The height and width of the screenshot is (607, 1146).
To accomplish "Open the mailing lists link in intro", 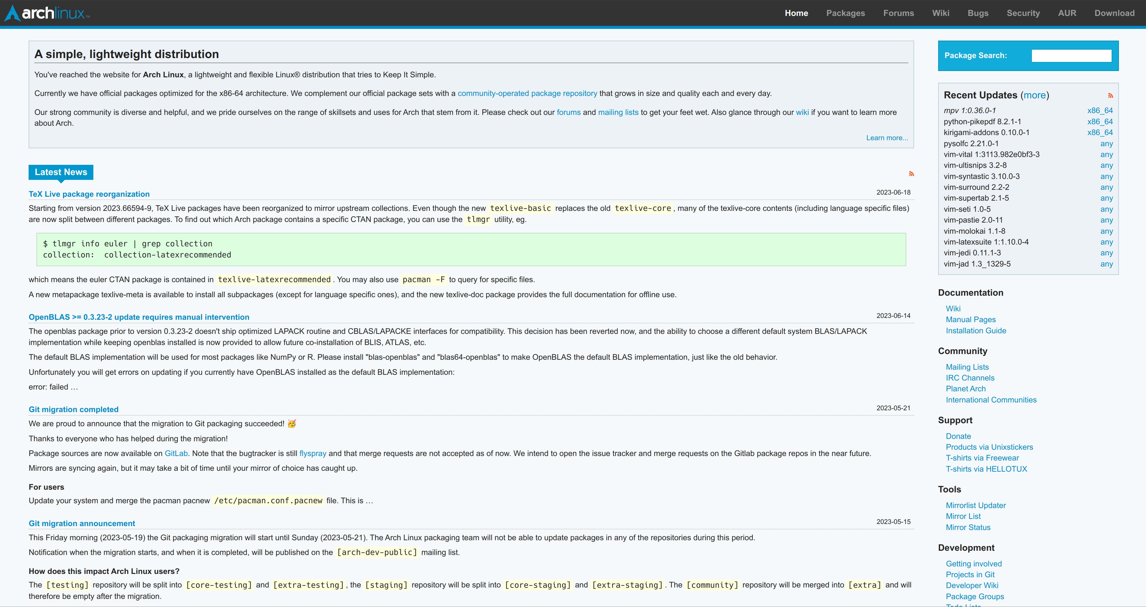I will (x=618, y=112).
